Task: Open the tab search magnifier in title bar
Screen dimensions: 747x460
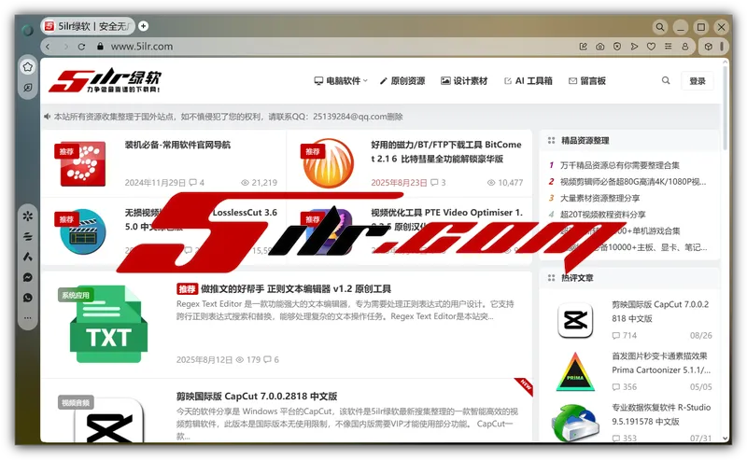Action: point(660,27)
